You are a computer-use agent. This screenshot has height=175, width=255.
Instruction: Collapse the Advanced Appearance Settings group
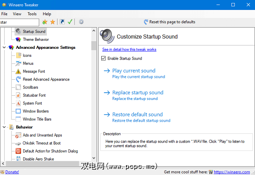point(4,48)
